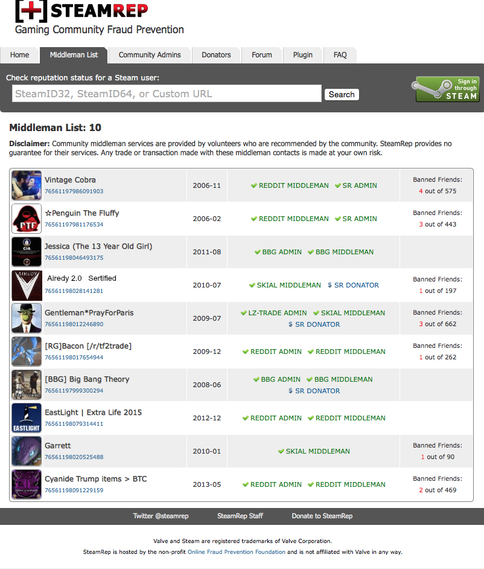Click '2 out of 469' banned friends
The width and height of the screenshot is (484, 569).
(x=438, y=490)
